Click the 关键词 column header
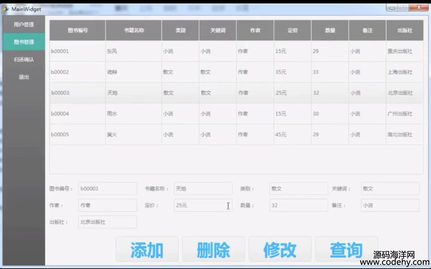 tap(218, 31)
